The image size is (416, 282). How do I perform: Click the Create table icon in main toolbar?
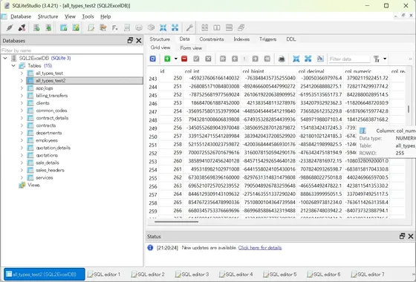[x=63, y=27]
